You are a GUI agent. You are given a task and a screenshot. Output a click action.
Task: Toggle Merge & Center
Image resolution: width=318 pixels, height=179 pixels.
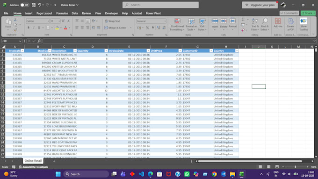click(116, 28)
